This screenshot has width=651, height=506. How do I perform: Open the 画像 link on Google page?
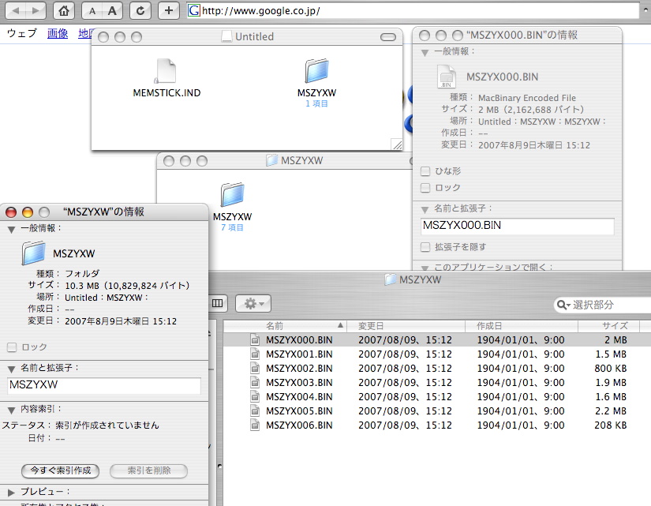[58, 33]
